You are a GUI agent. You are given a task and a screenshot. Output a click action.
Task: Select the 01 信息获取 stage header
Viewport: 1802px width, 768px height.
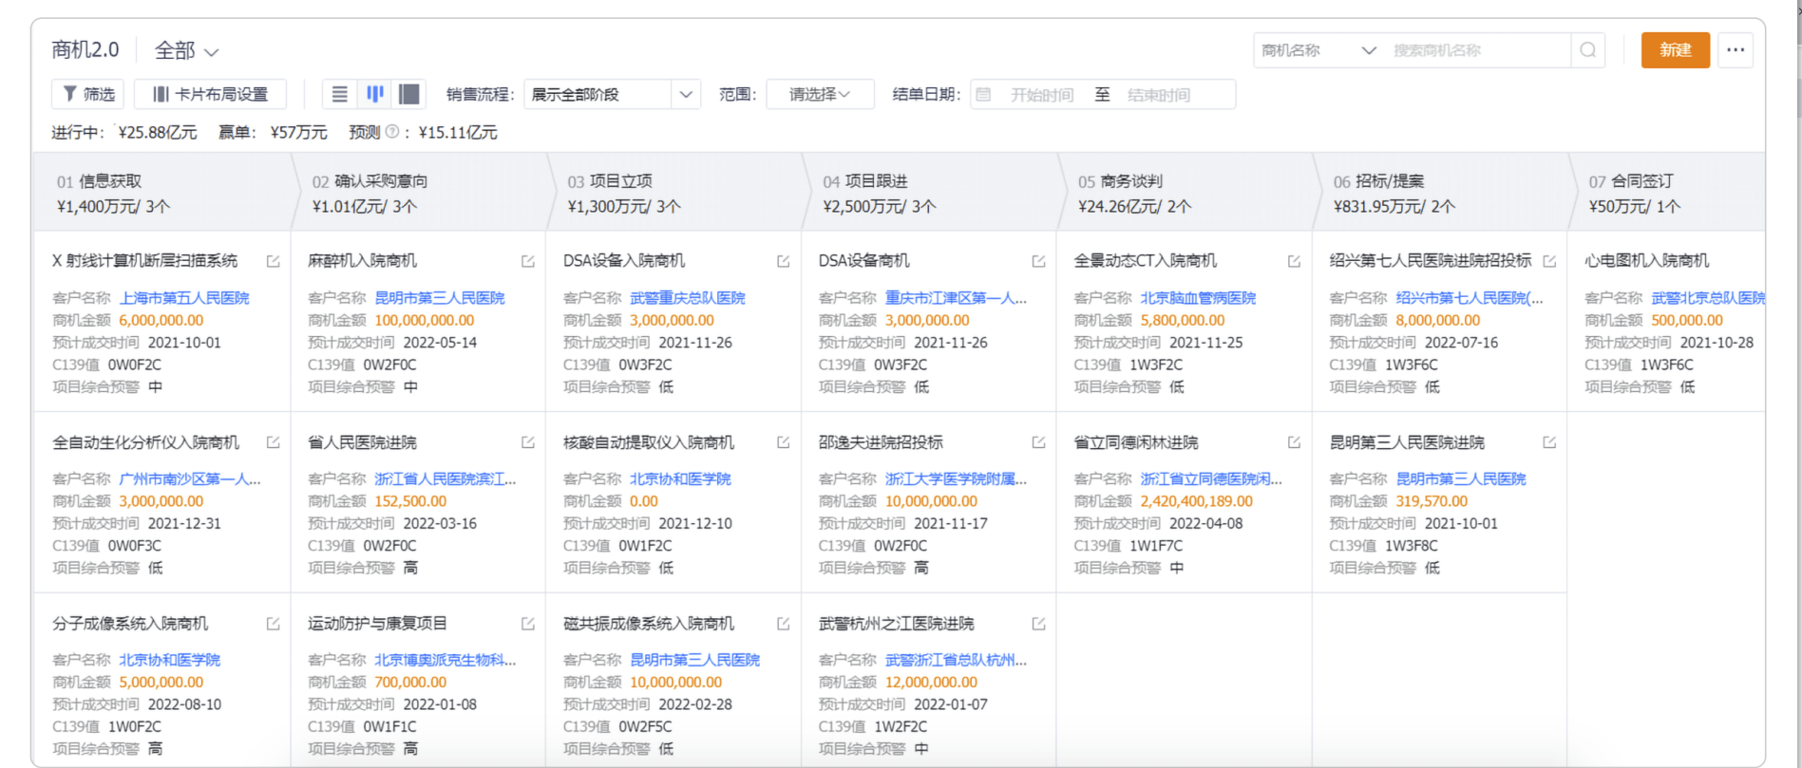[x=162, y=193]
